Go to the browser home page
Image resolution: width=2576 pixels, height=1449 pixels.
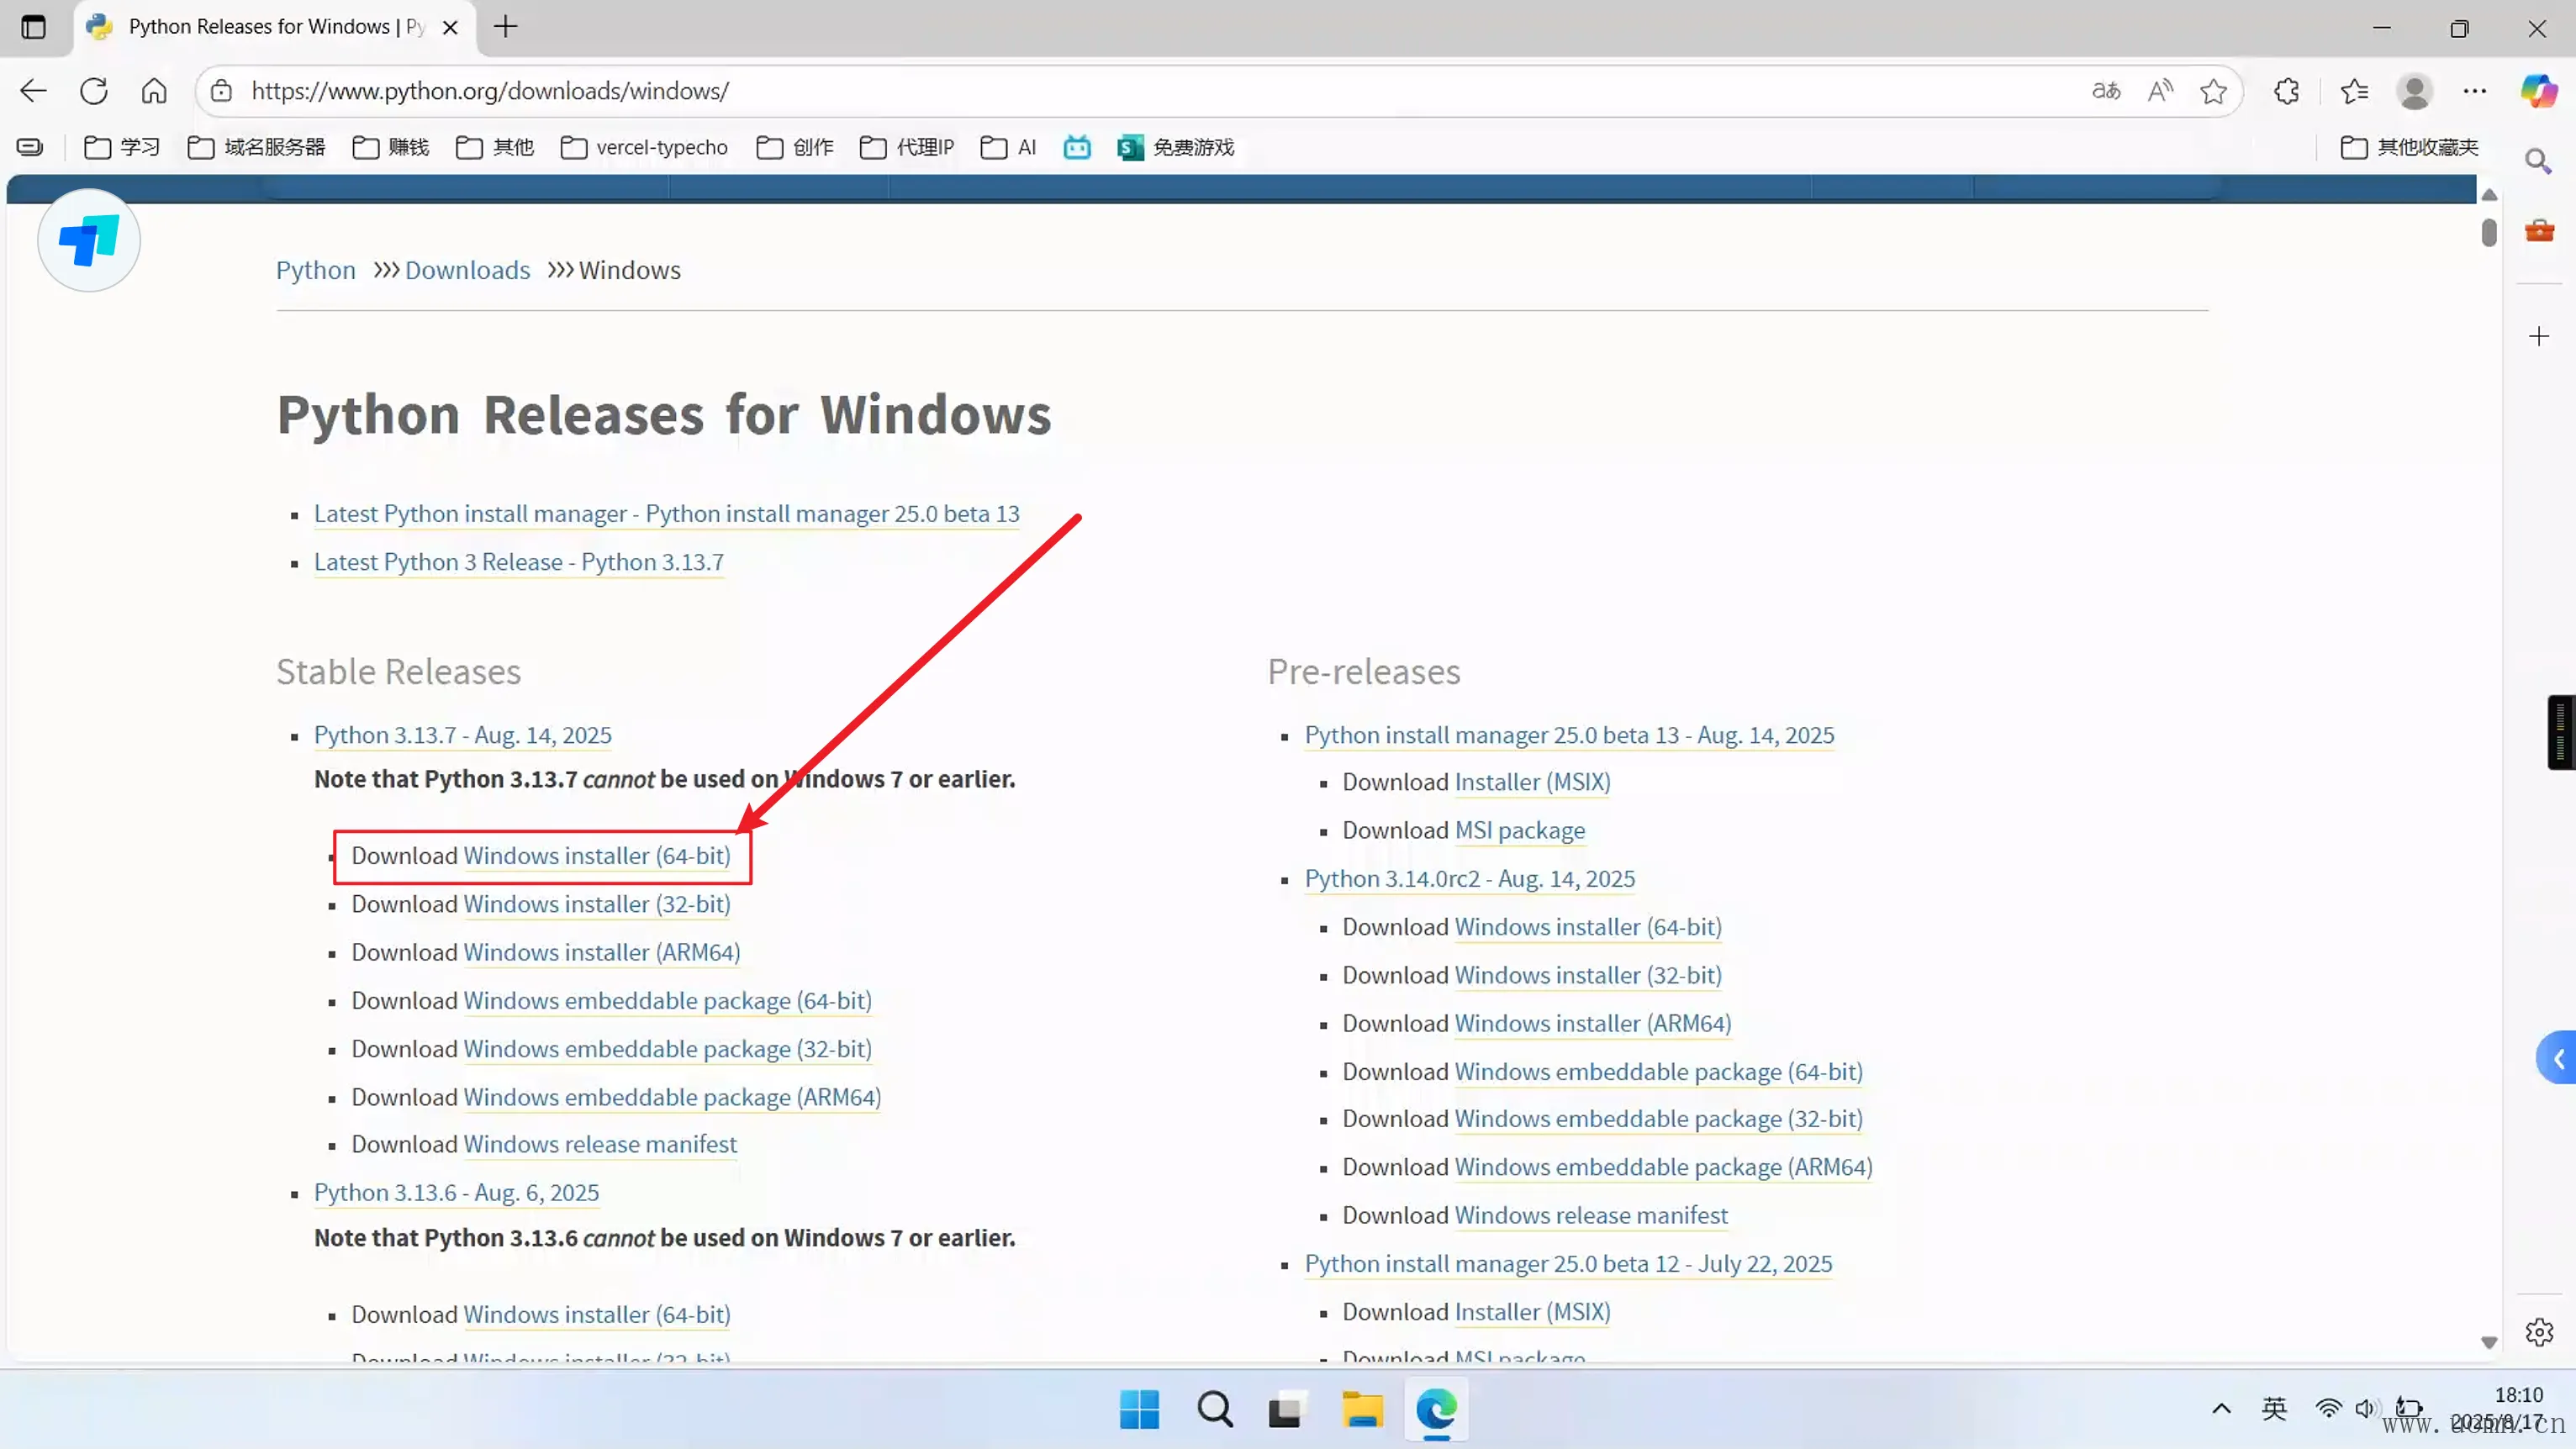pos(154,91)
